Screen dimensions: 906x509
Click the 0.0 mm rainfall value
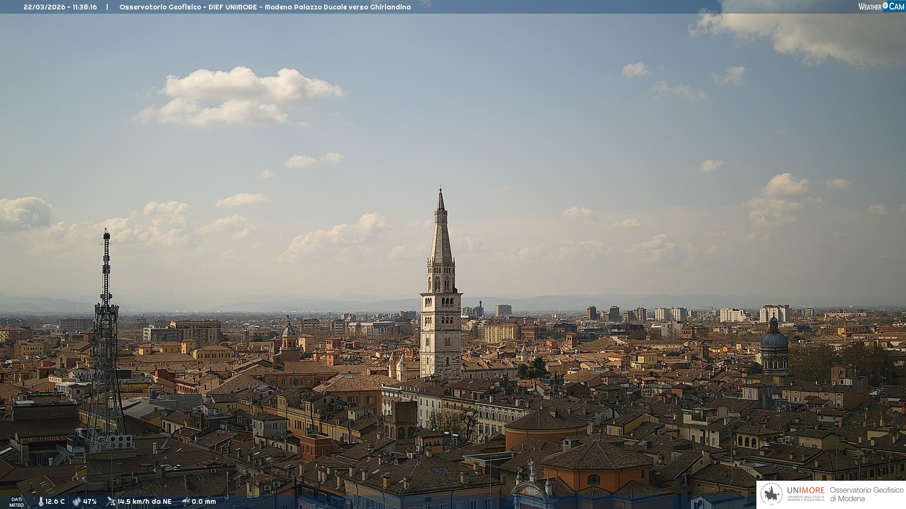click(x=203, y=501)
